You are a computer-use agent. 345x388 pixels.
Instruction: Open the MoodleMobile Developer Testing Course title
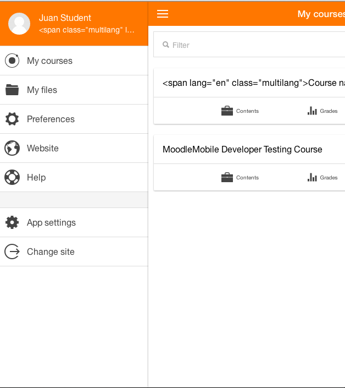point(242,150)
